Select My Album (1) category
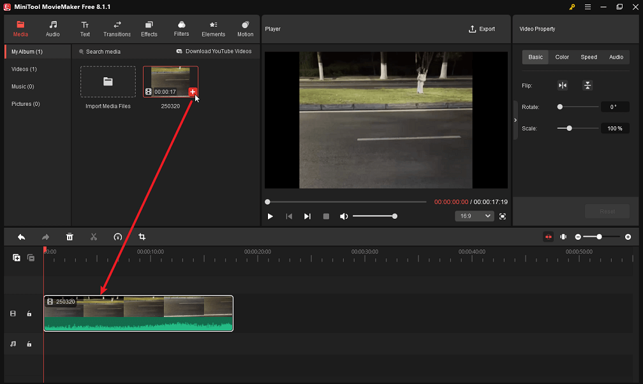643x384 pixels. click(x=38, y=52)
